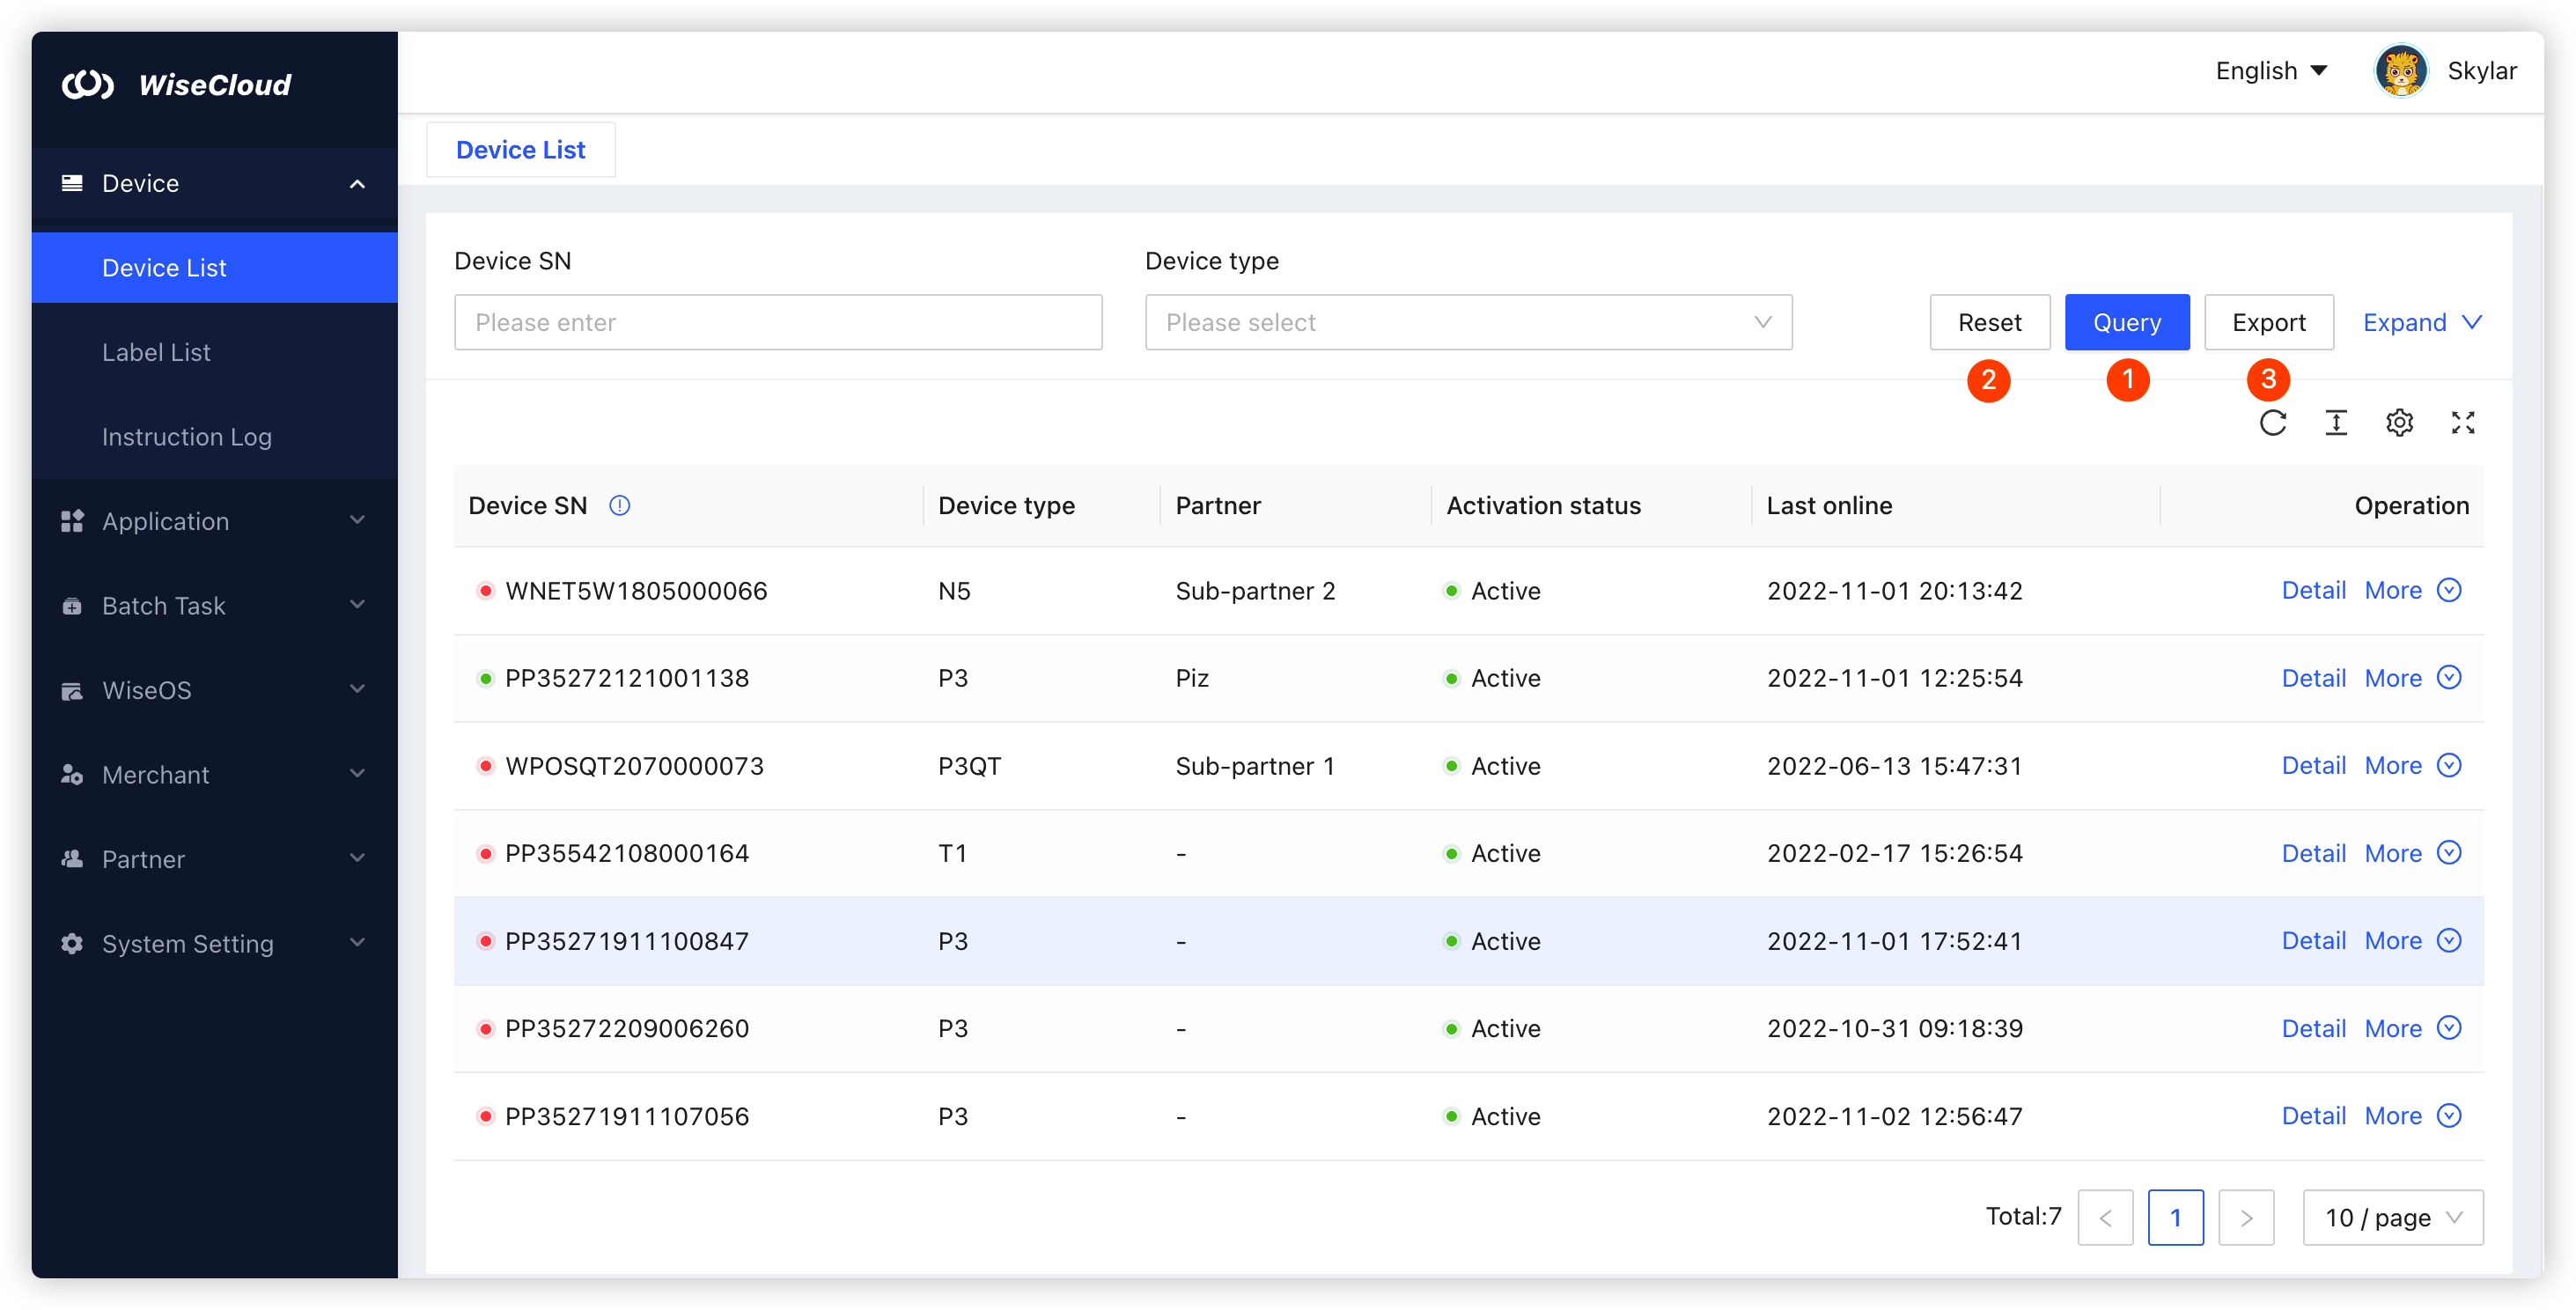Click the blue Query button

(x=2126, y=322)
